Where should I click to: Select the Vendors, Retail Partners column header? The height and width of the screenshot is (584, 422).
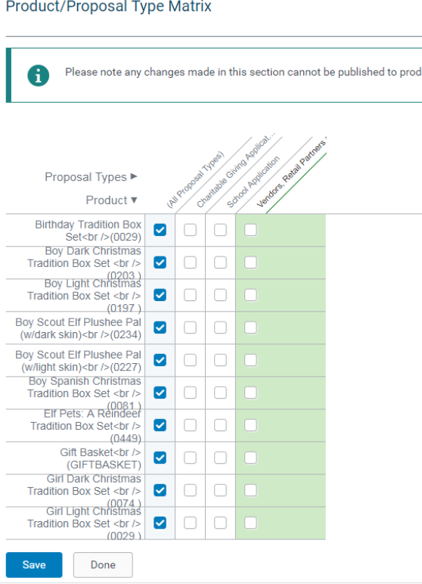coord(291,172)
